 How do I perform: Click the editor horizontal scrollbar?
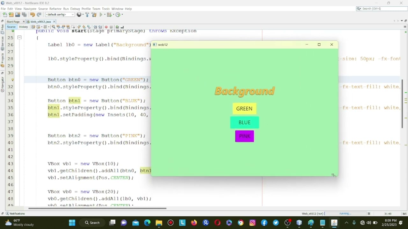(x=97, y=209)
